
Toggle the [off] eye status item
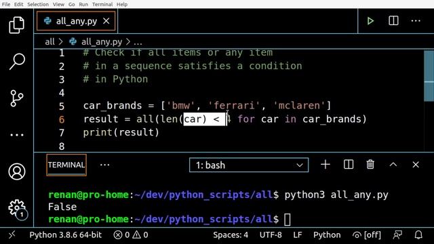pos(366,235)
